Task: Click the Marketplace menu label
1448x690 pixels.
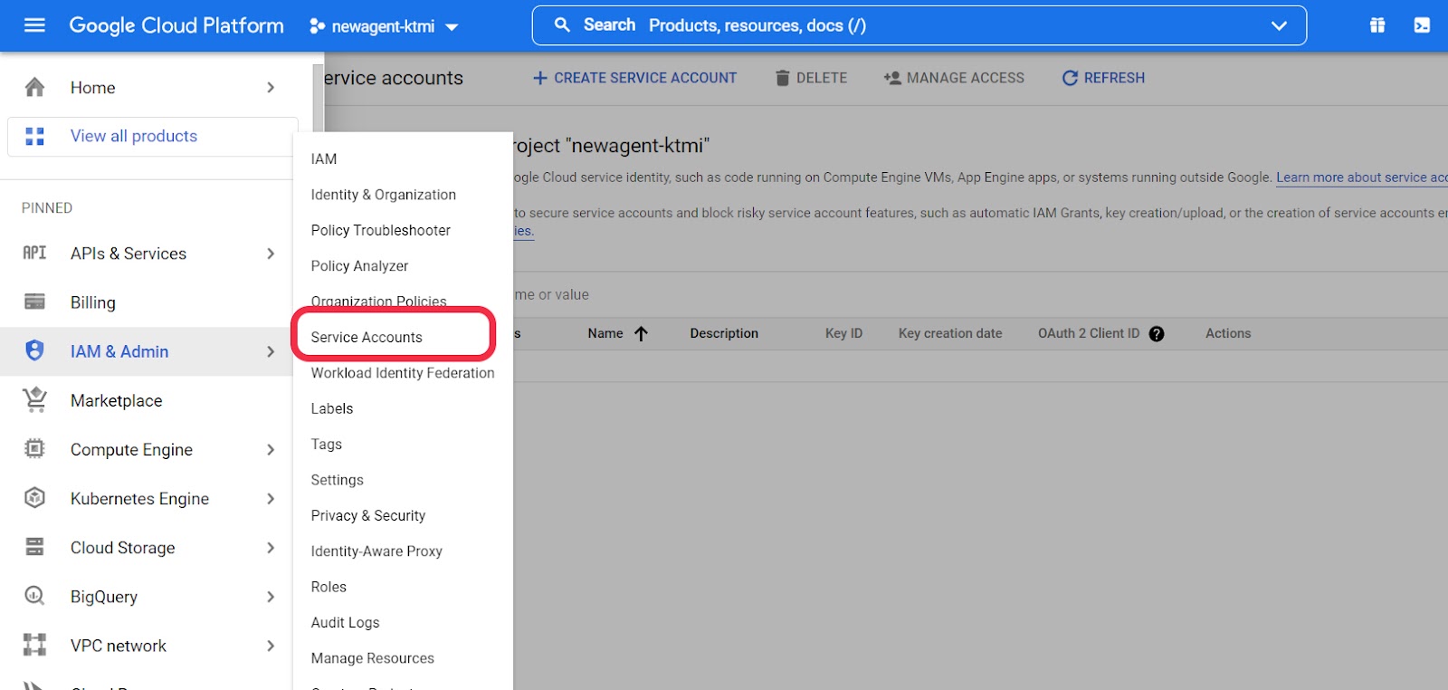Action: coord(117,400)
